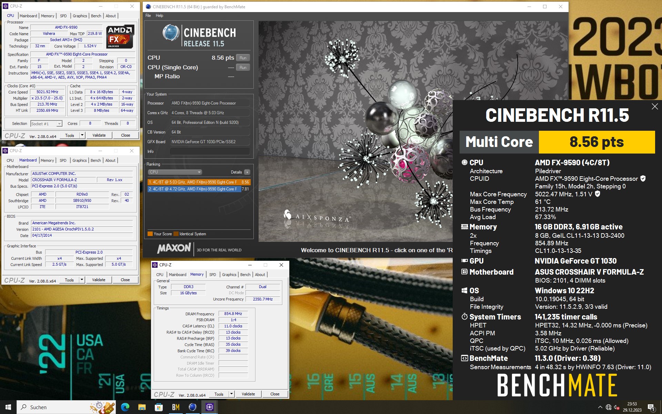
Task: Open the CPU-Z taskbar icon
Action: point(209,407)
